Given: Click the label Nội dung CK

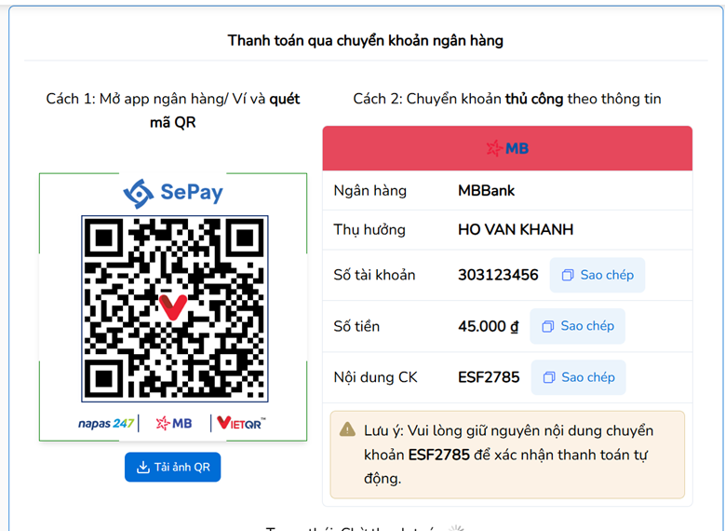Looking at the screenshot, I should [x=375, y=377].
